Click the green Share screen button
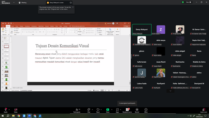The image size is (209, 118). 108,110
